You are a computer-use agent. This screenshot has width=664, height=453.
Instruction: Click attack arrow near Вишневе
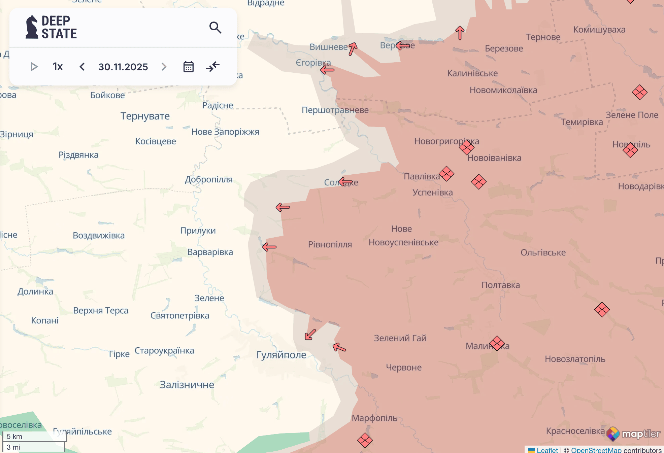pos(353,49)
